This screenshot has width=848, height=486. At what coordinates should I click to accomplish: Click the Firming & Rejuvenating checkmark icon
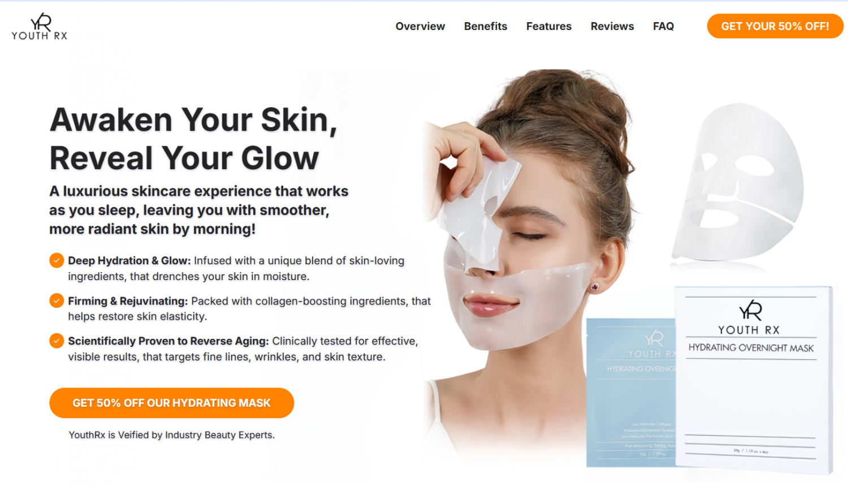click(57, 300)
